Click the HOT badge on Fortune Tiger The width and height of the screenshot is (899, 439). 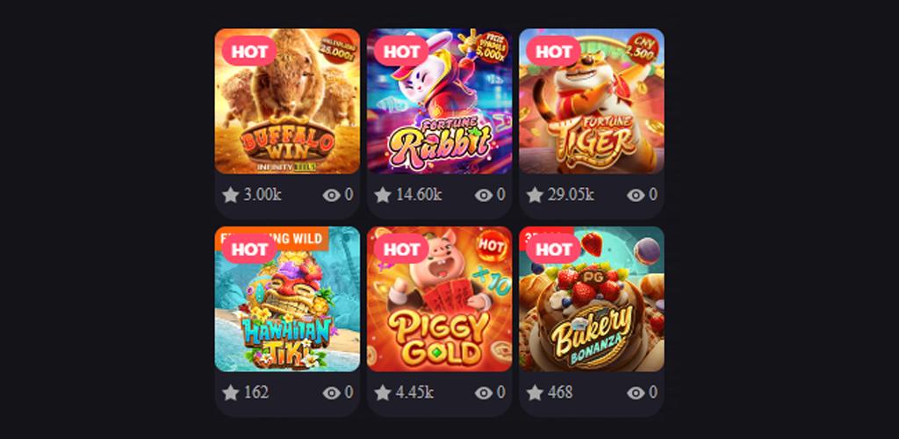coord(553,51)
